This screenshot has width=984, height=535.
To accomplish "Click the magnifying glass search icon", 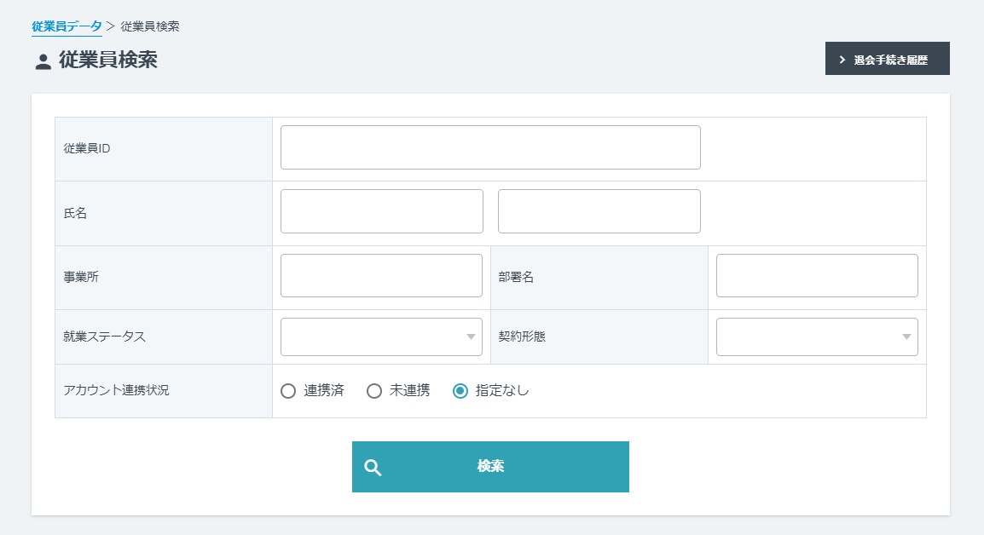I will click(373, 468).
